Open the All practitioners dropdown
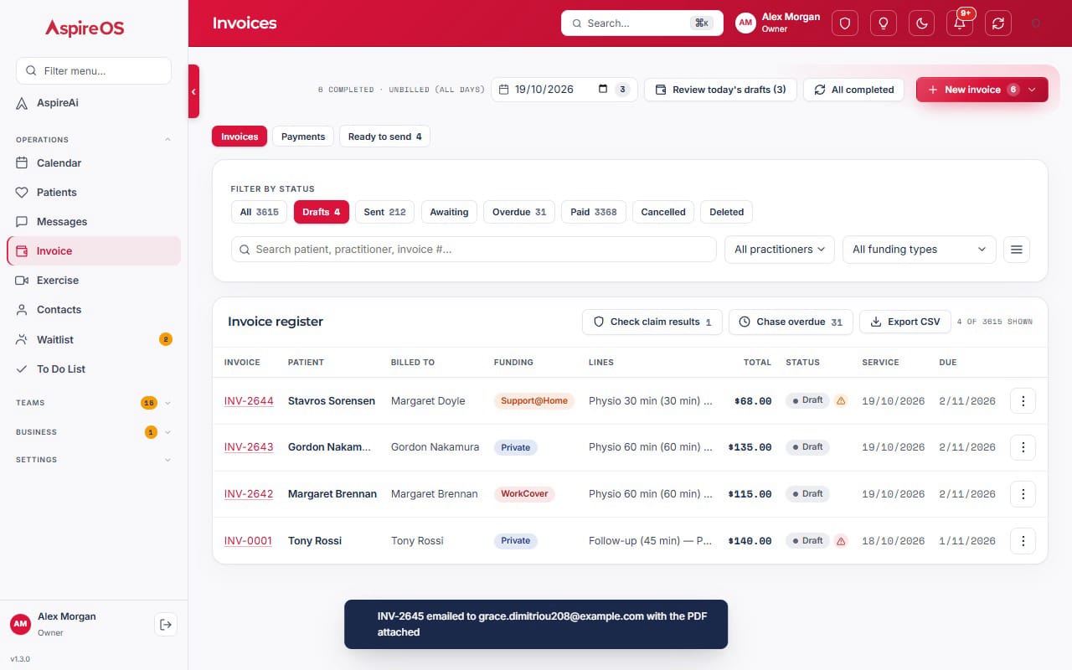 [779, 250]
